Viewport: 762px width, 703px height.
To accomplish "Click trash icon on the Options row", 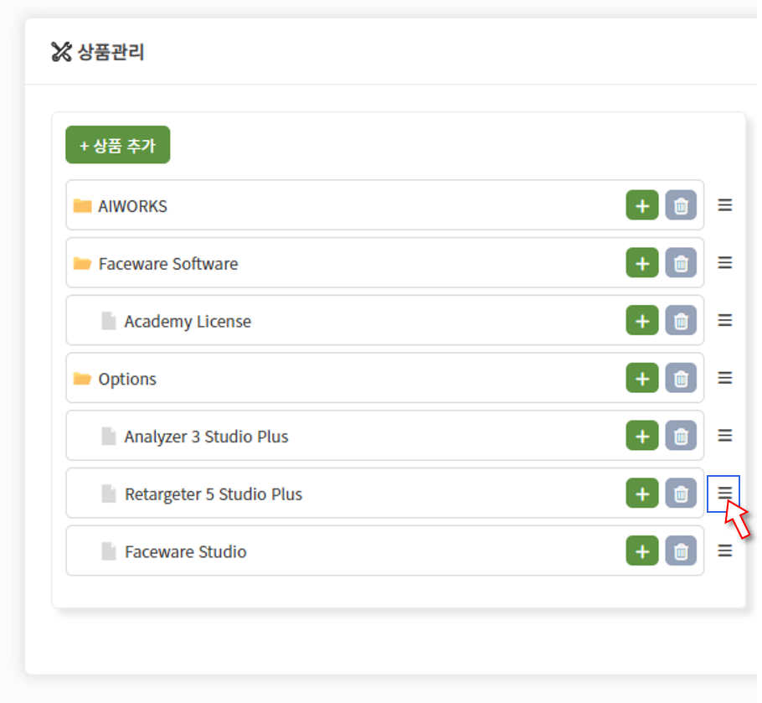I will pos(680,378).
